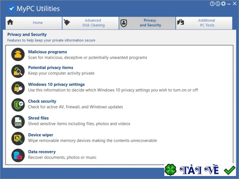Click the Home house icon
This screenshot has width=239, height=179.
tap(10, 22)
